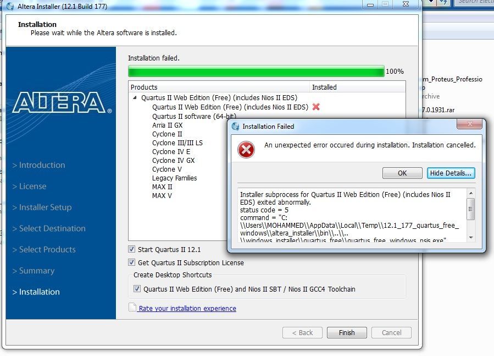Click the Altera Installer title bar icon
494x356 pixels.
[x=10, y=6]
